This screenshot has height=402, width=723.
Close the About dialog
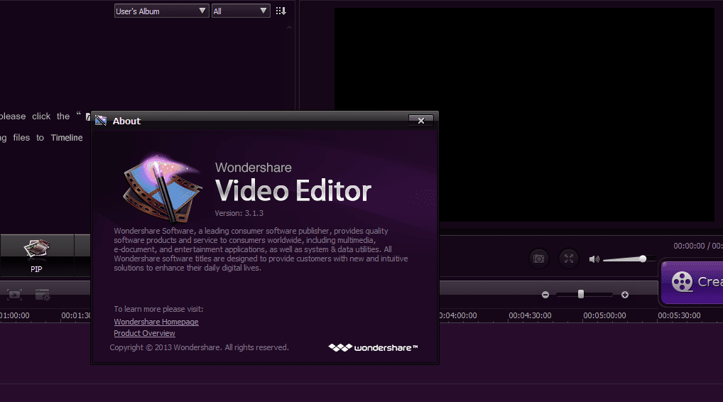[x=420, y=121]
